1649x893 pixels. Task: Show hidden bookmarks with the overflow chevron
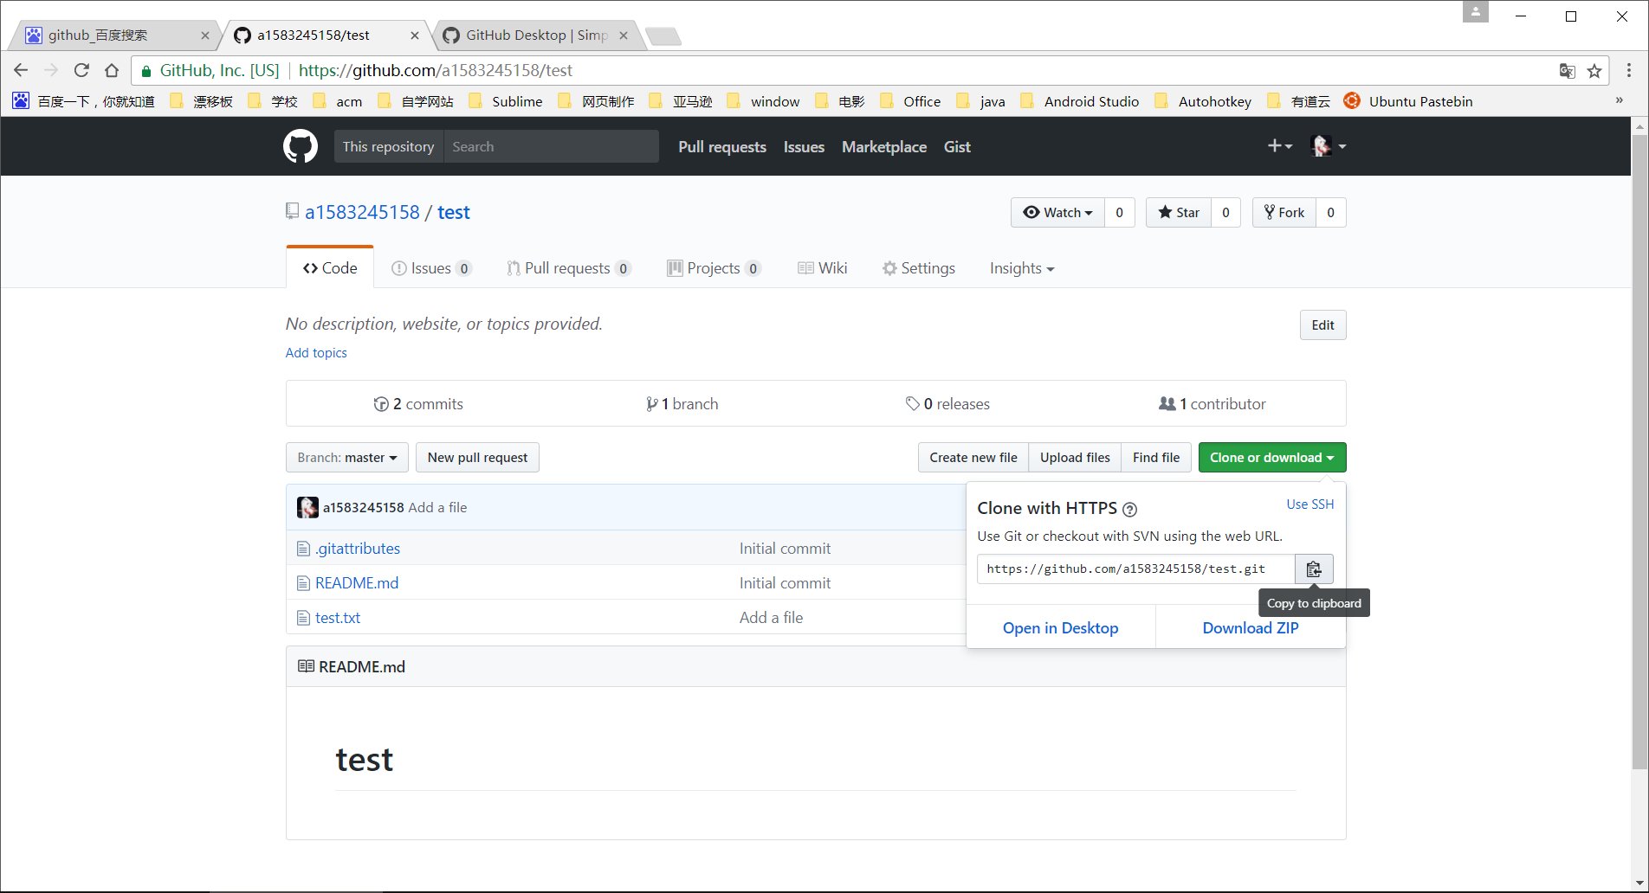coord(1620,100)
